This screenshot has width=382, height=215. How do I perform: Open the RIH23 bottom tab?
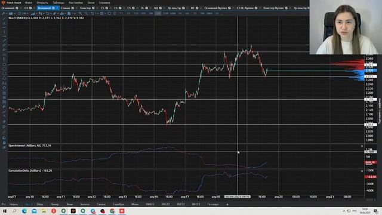point(196,204)
